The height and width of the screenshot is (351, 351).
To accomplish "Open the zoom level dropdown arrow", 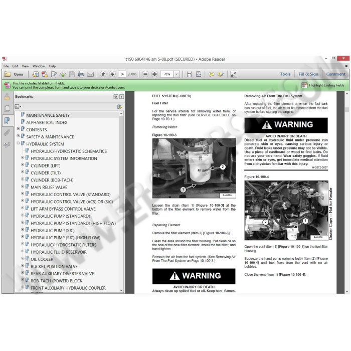I will pos(177,74).
